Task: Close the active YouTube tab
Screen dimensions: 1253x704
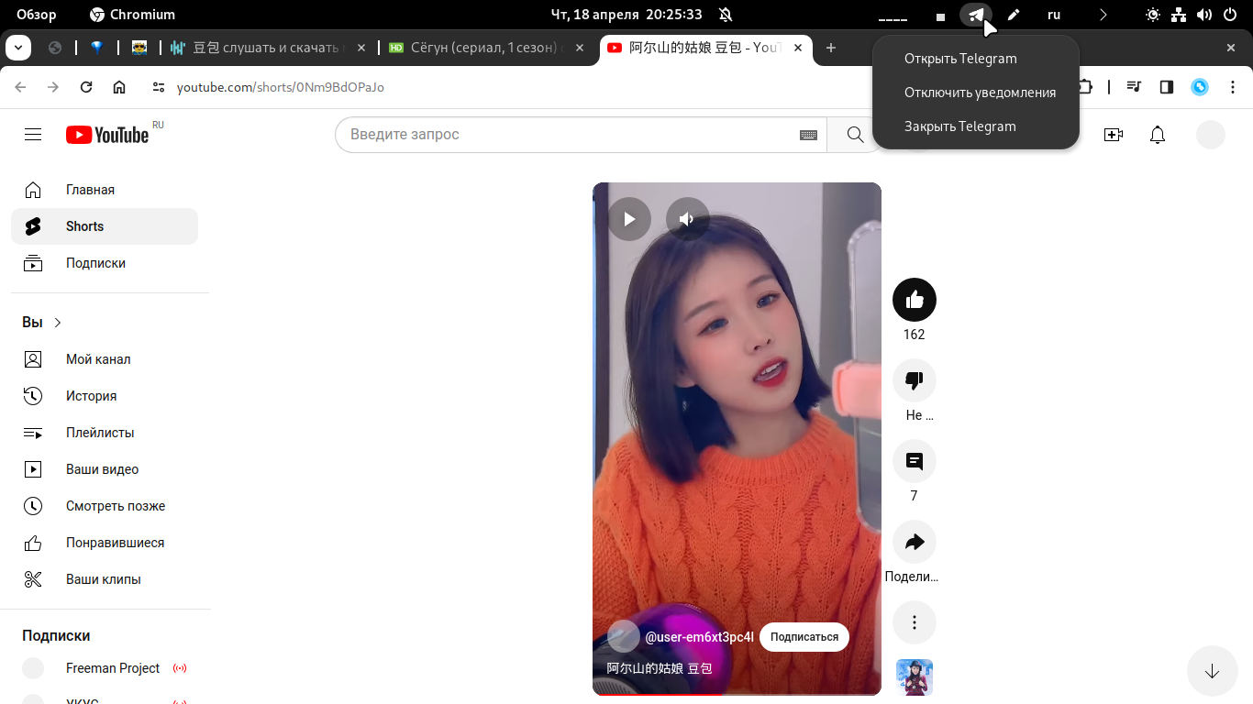Action: click(x=798, y=48)
